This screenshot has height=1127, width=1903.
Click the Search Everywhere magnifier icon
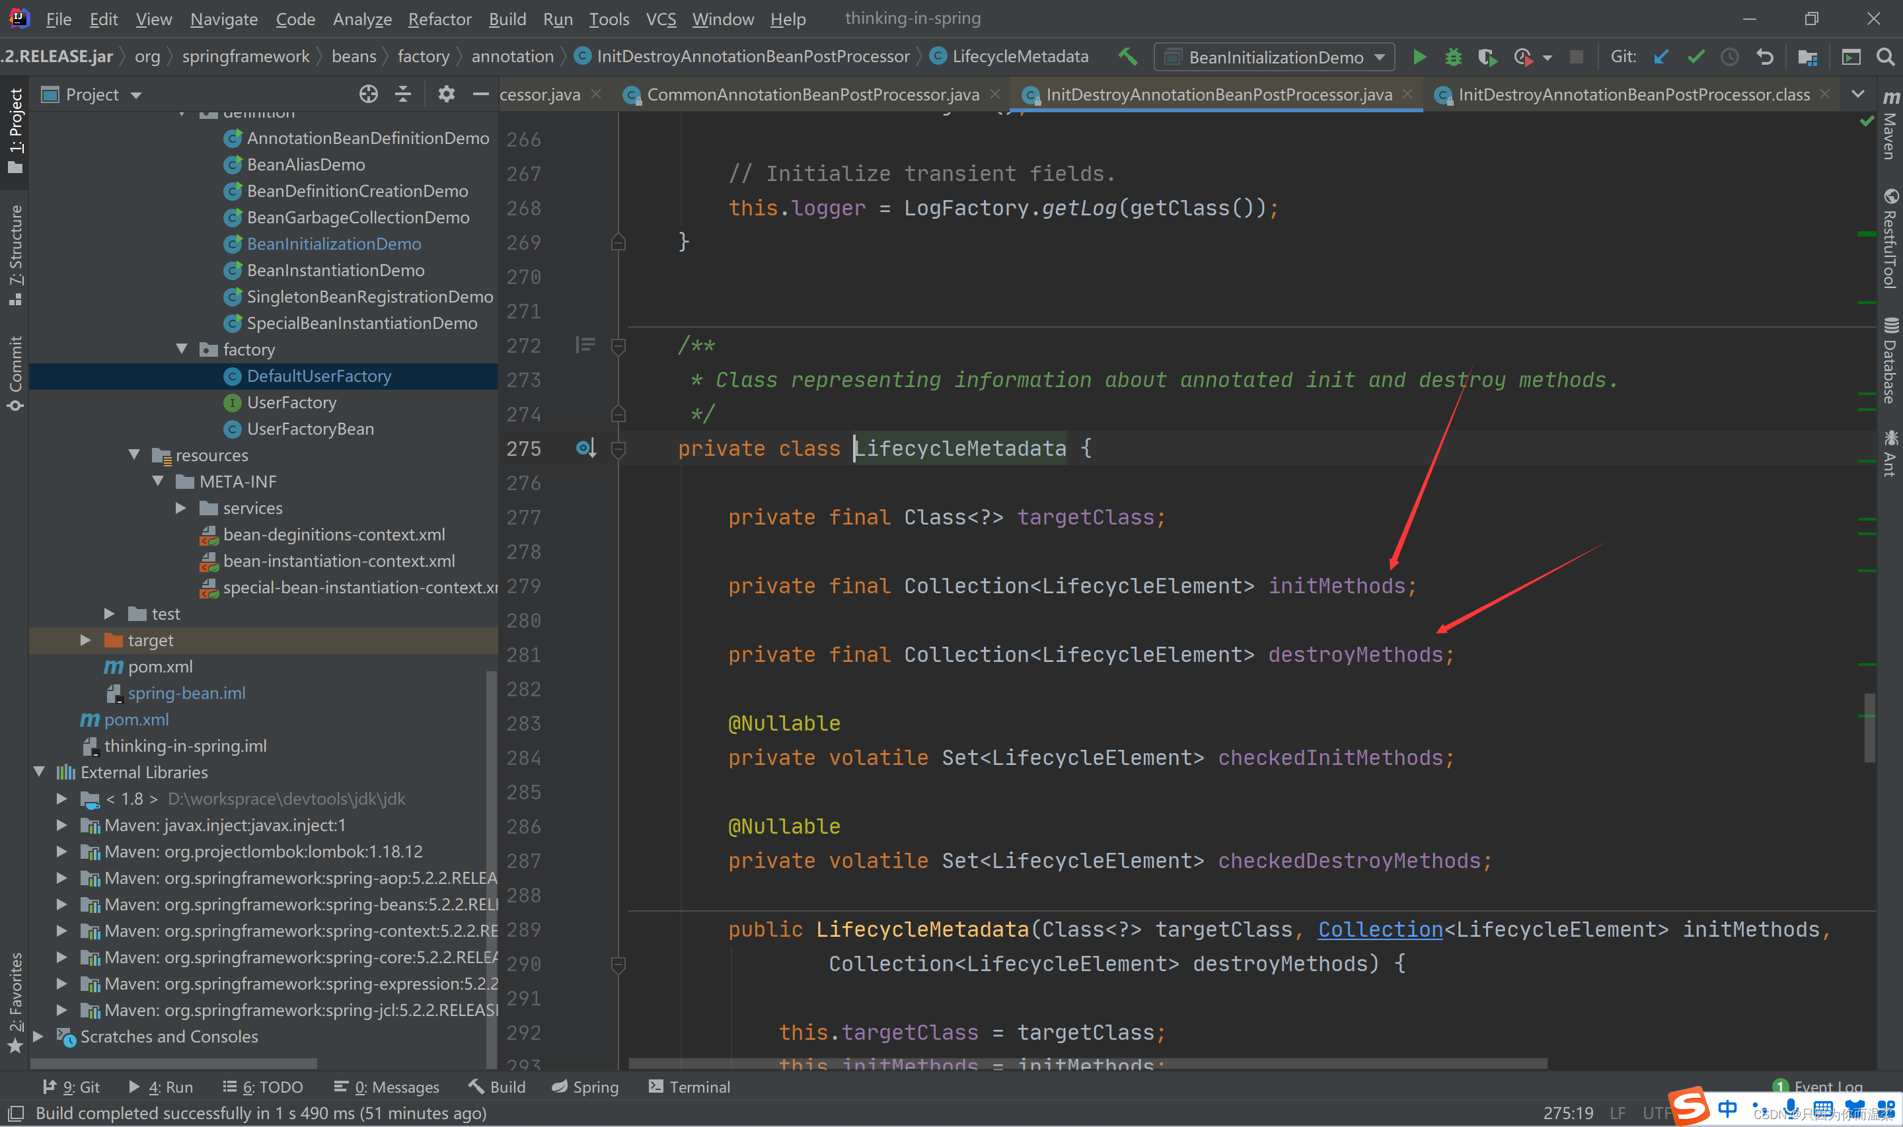[x=1884, y=57]
